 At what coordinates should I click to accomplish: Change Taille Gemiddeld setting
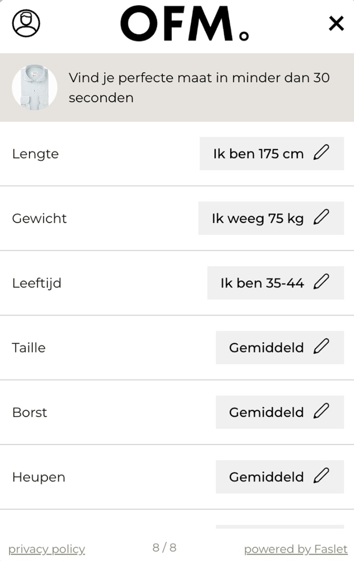(x=280, y=347)
